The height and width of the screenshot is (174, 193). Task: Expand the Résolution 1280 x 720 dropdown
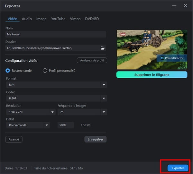point(31,112)
